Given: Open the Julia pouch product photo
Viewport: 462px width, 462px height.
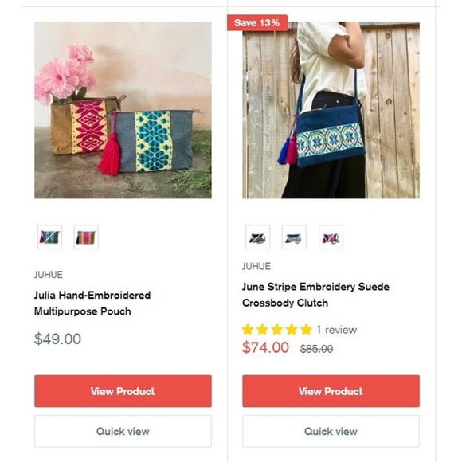Looking at the screenshot, I should click(123, 110).
